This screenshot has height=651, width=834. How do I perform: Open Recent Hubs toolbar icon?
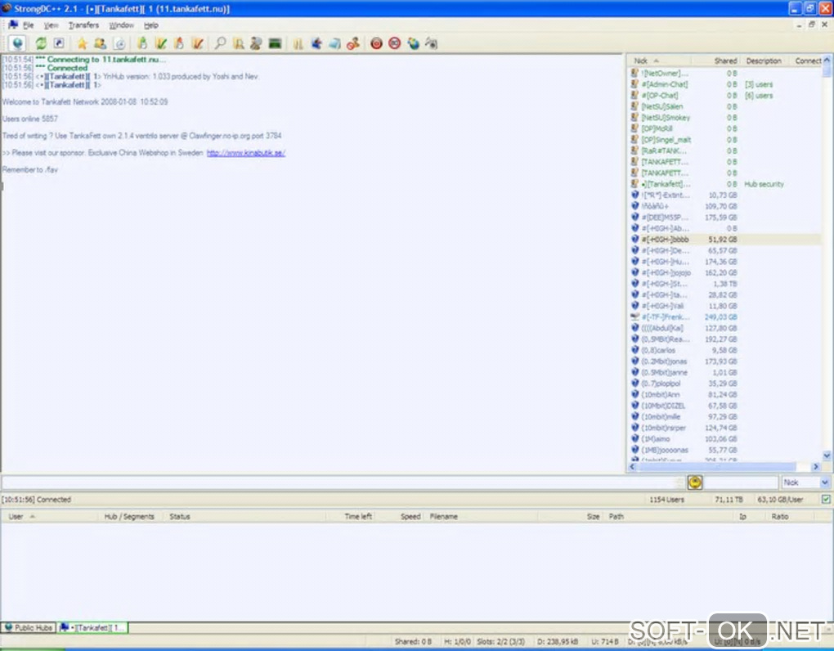(x=120, y=43)
